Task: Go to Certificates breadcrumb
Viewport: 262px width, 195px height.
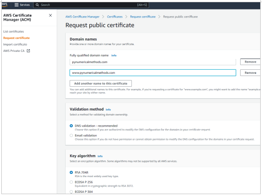Action: click(x=115, y=17)
